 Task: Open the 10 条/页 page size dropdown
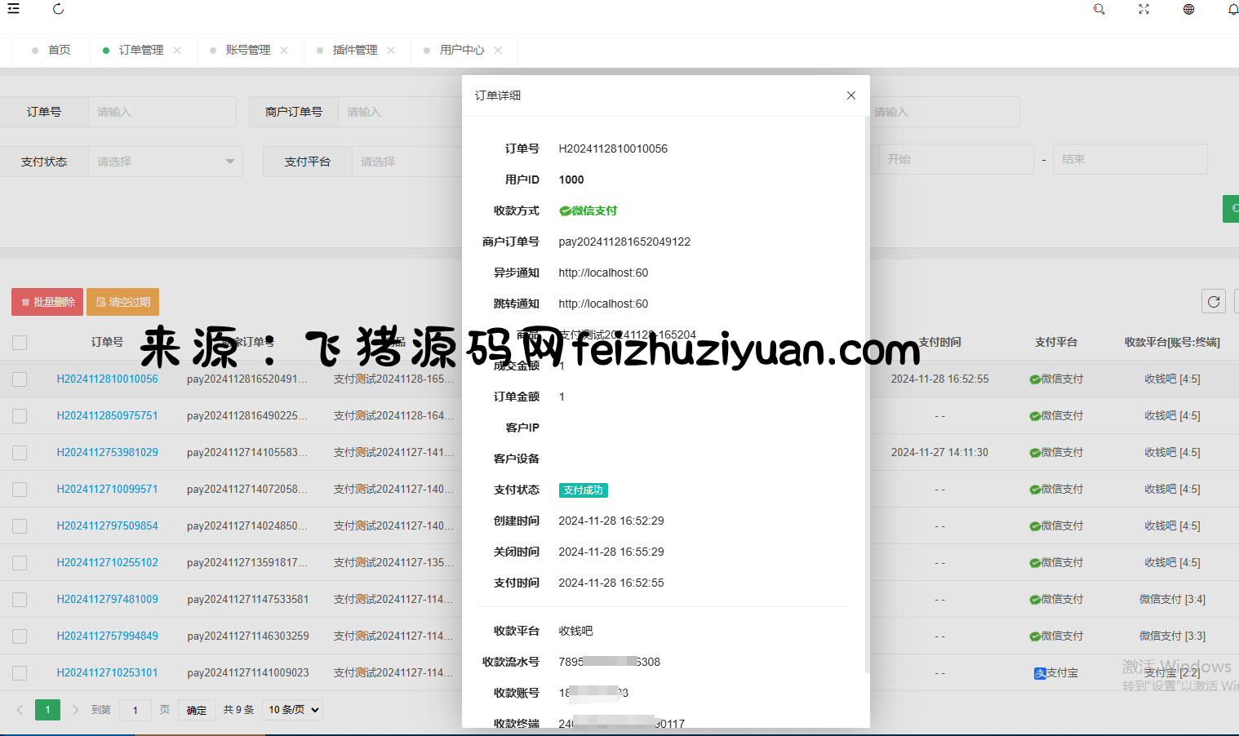(294, 710)
